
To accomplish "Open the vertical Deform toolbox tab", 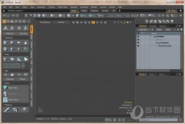I will [31, 45].
